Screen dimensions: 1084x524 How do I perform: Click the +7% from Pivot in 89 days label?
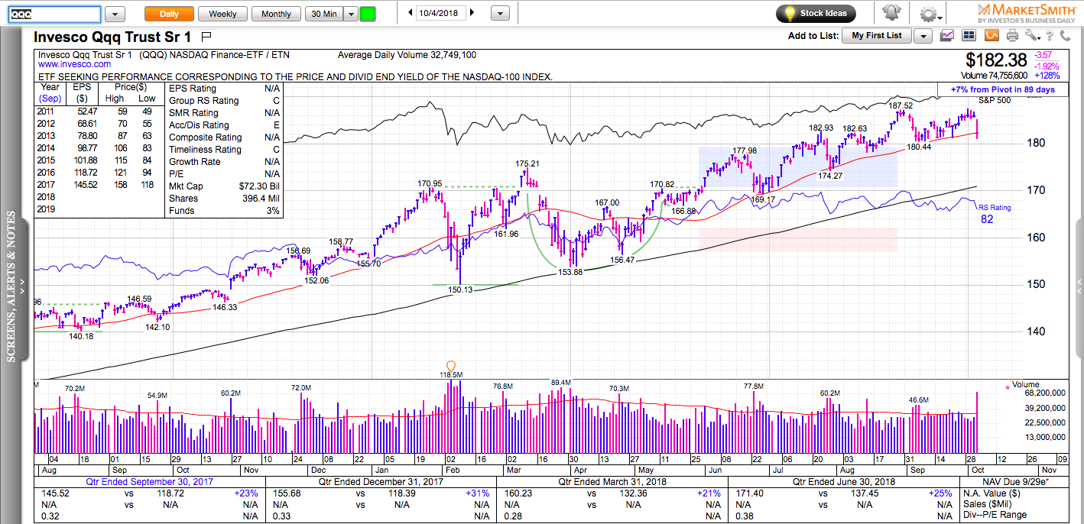[1003, 89]
